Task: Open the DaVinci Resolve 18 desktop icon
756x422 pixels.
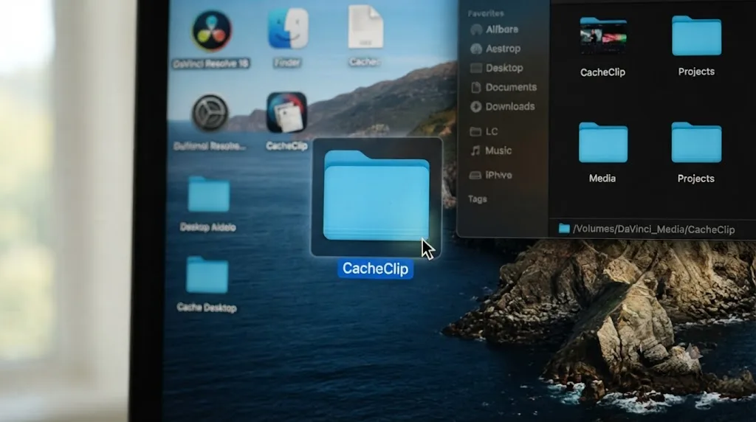Action: pos(211,31)
